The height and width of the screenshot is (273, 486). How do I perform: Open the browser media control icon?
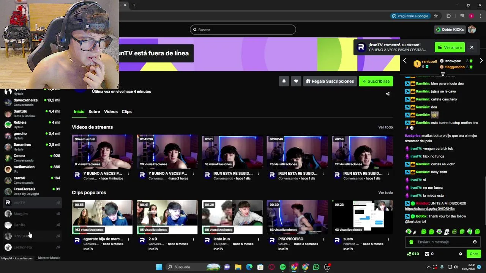tap(462, 16)
